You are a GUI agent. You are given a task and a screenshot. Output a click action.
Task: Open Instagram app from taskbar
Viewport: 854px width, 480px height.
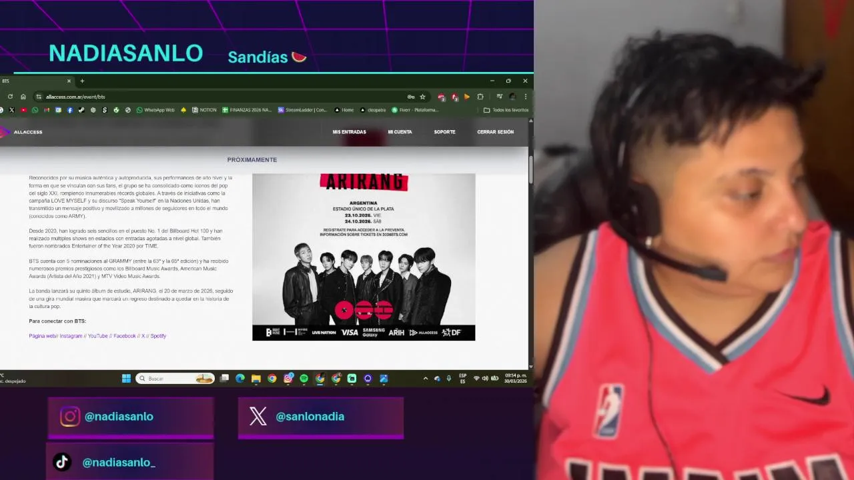tap(288, 379)
